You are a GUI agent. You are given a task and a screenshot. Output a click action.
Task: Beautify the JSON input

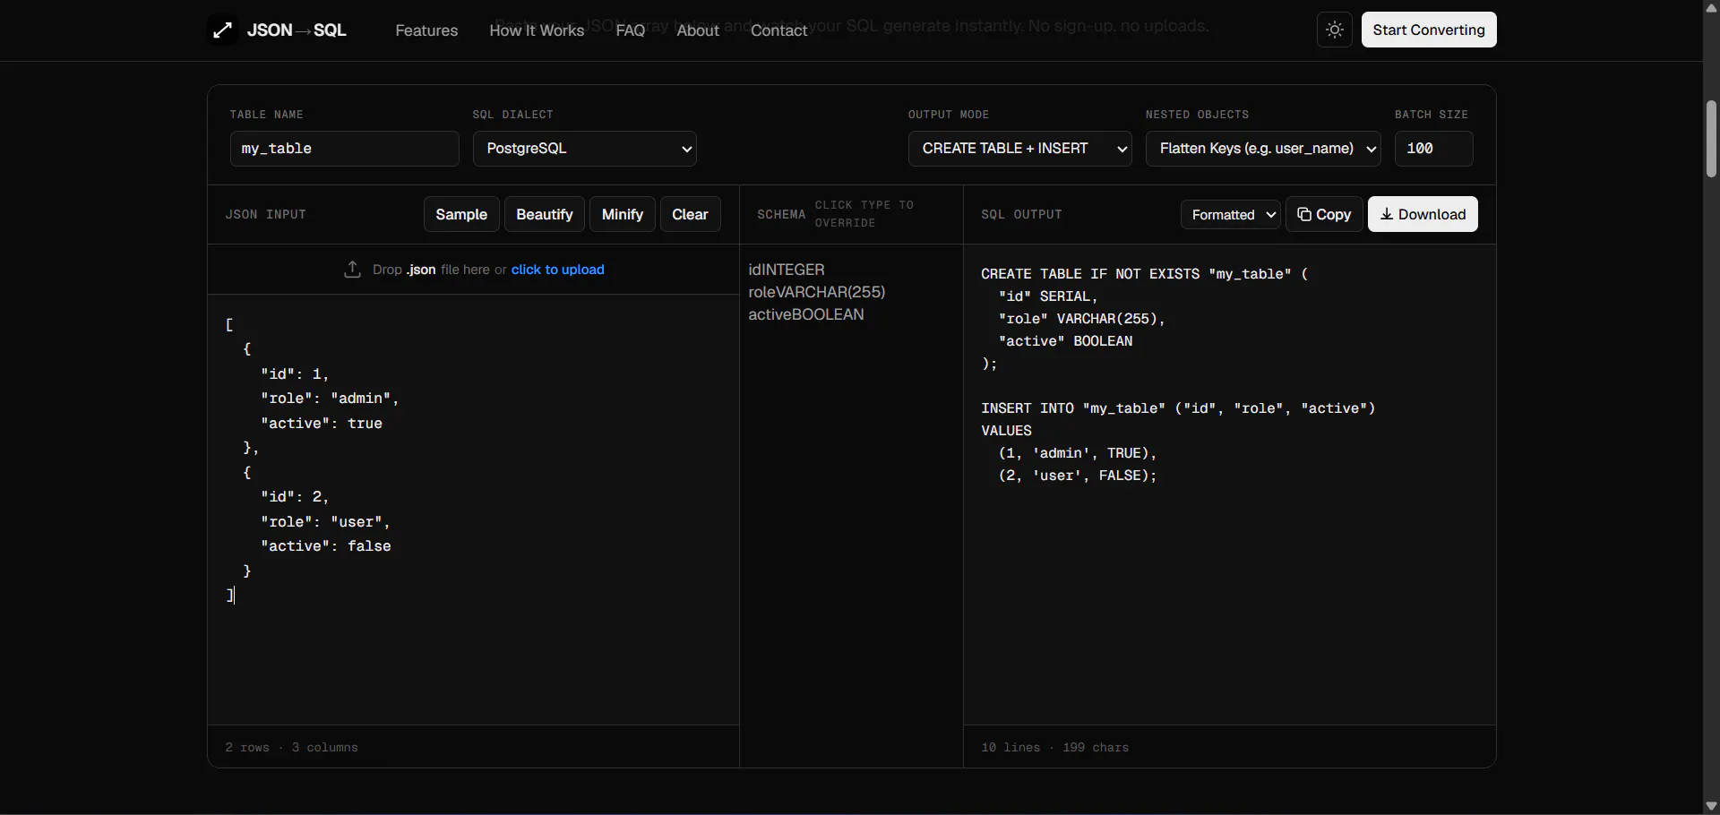coord(545,215)
